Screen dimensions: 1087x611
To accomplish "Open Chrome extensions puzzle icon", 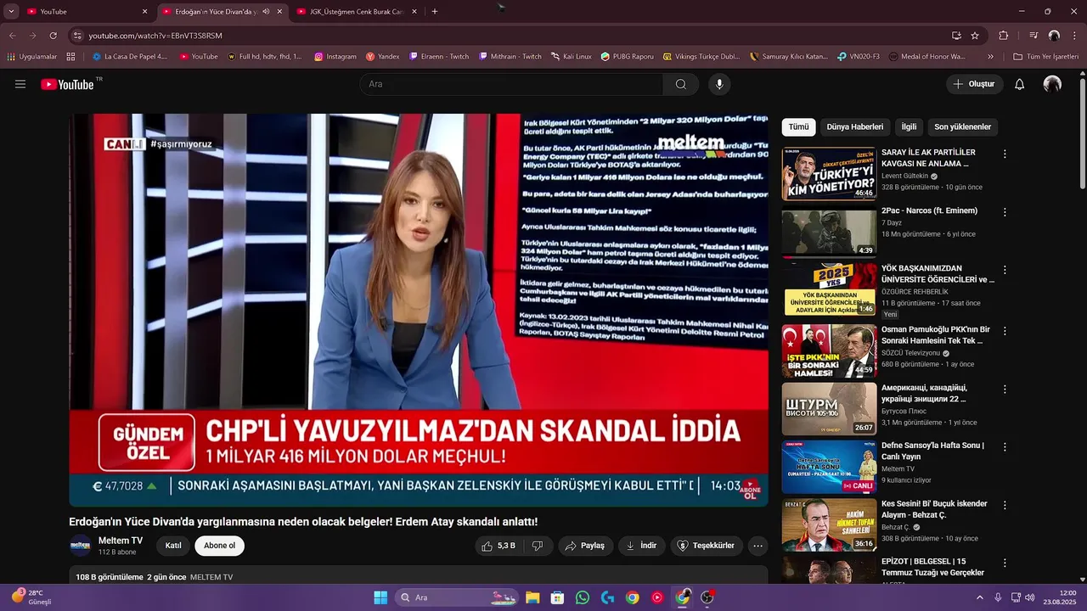I will pyautogui.click(x=1004, y=36).
